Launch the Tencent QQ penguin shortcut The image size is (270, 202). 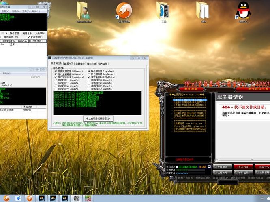(243, 12)
